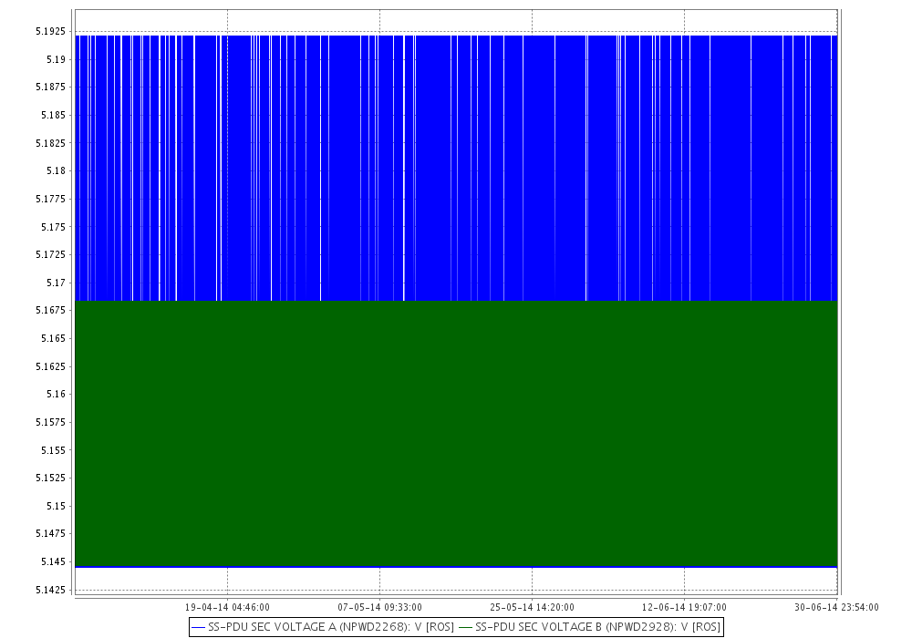Click y-axis value 5.1575
The width and height of the screenshot is (912, 638).
50,422
